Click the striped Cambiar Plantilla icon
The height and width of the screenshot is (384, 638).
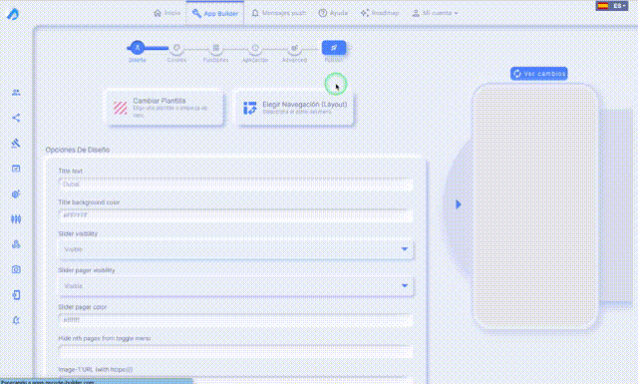(120, 108)
